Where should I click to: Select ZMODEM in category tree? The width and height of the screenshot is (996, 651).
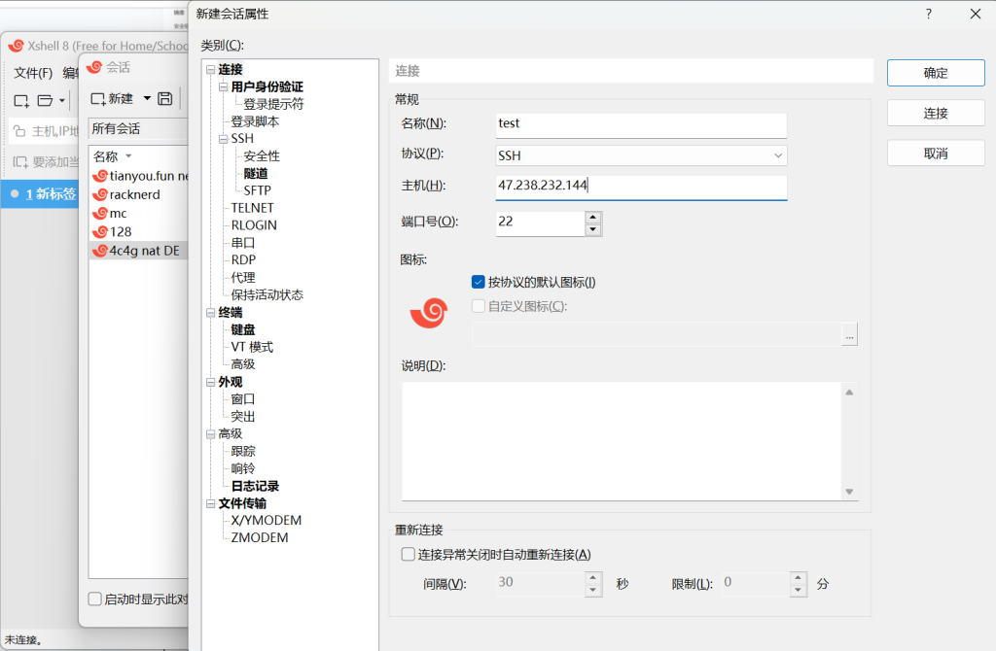[x=259, y=538]
